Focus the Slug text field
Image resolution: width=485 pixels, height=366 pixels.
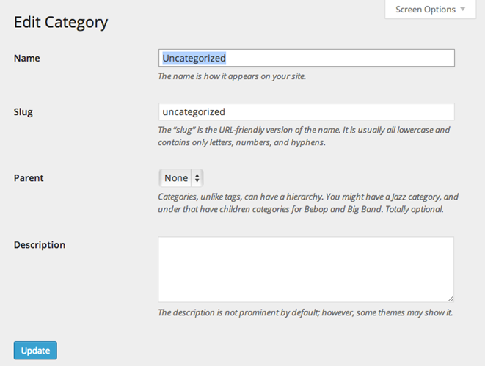[x=306, y=111]
